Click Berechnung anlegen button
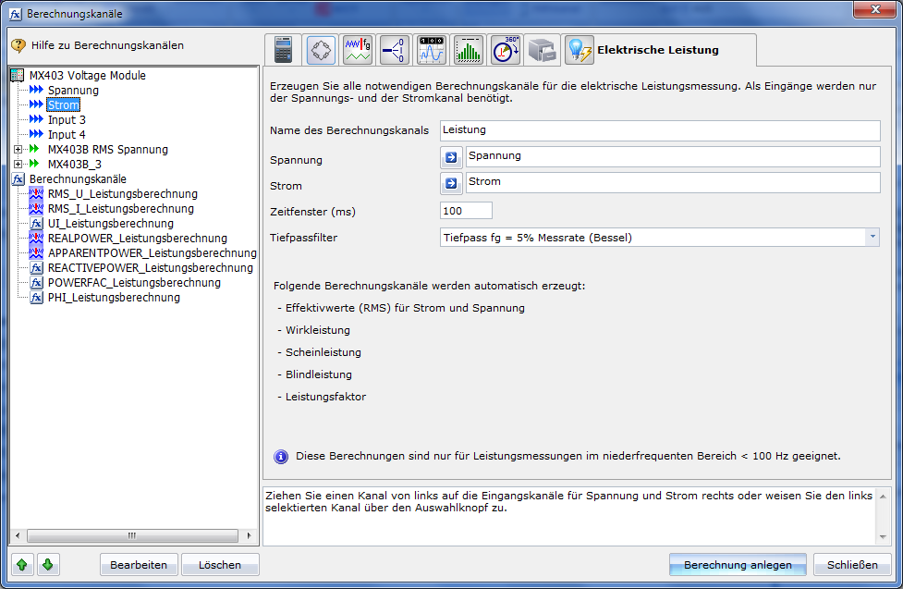This screenshot has width=903, height=589. [738, 565]
